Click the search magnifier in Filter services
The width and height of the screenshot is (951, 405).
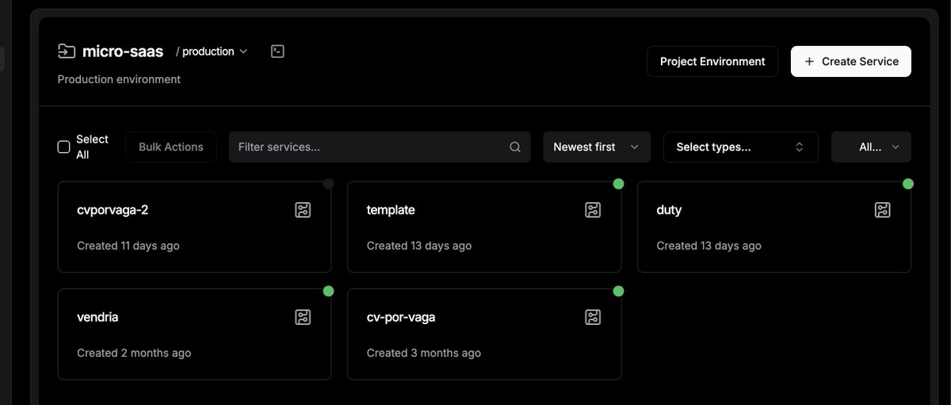pyautogui.click(x=515, y=147)
